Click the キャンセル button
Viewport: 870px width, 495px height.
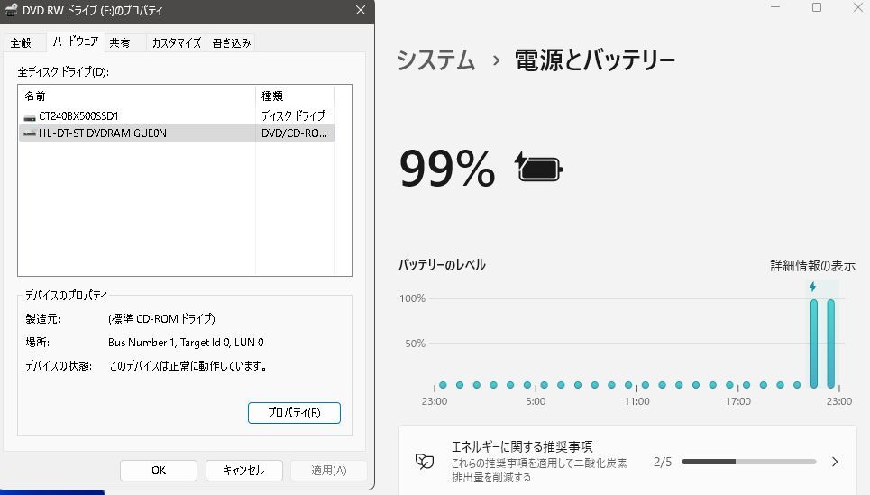click(243, 470)
